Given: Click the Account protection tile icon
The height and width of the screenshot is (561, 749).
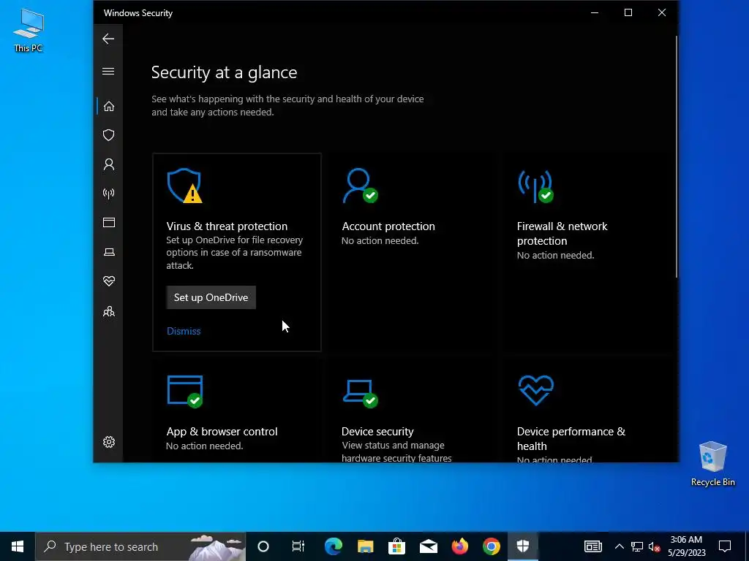Looking at the screenshot, I should click(x=360, y=186).
